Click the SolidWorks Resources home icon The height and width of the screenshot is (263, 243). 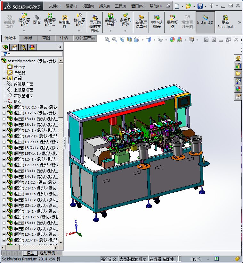coord(238,58)
